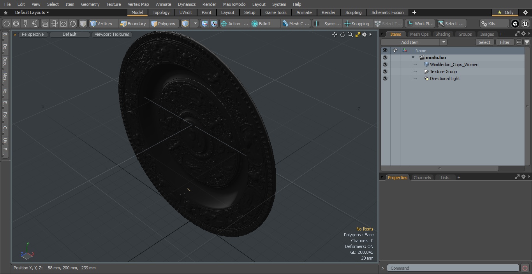Open the Vertex Map menu

pos(138,4)
